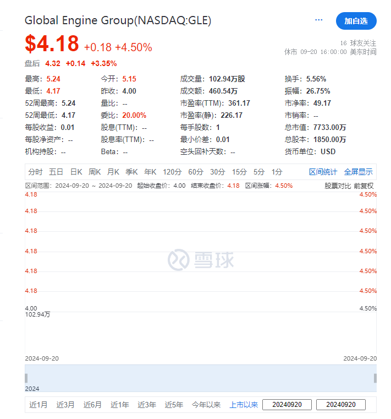391x419 pixels.
Task: Switch to the 月K monthly candlestick tab
Action: coord(113,172)
